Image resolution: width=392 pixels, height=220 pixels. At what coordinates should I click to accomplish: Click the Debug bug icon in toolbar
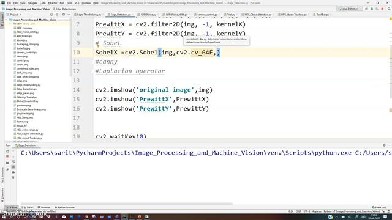372,9
